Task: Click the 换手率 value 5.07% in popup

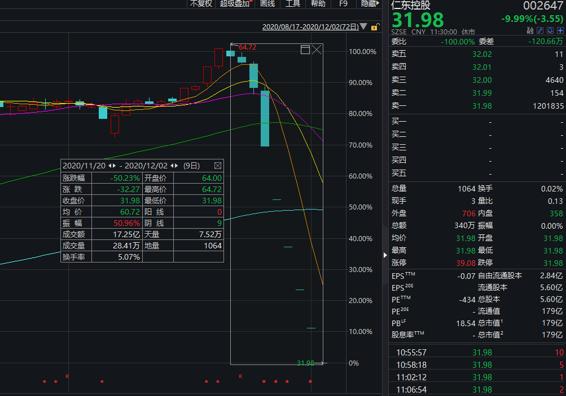Action: coord(129,257)
